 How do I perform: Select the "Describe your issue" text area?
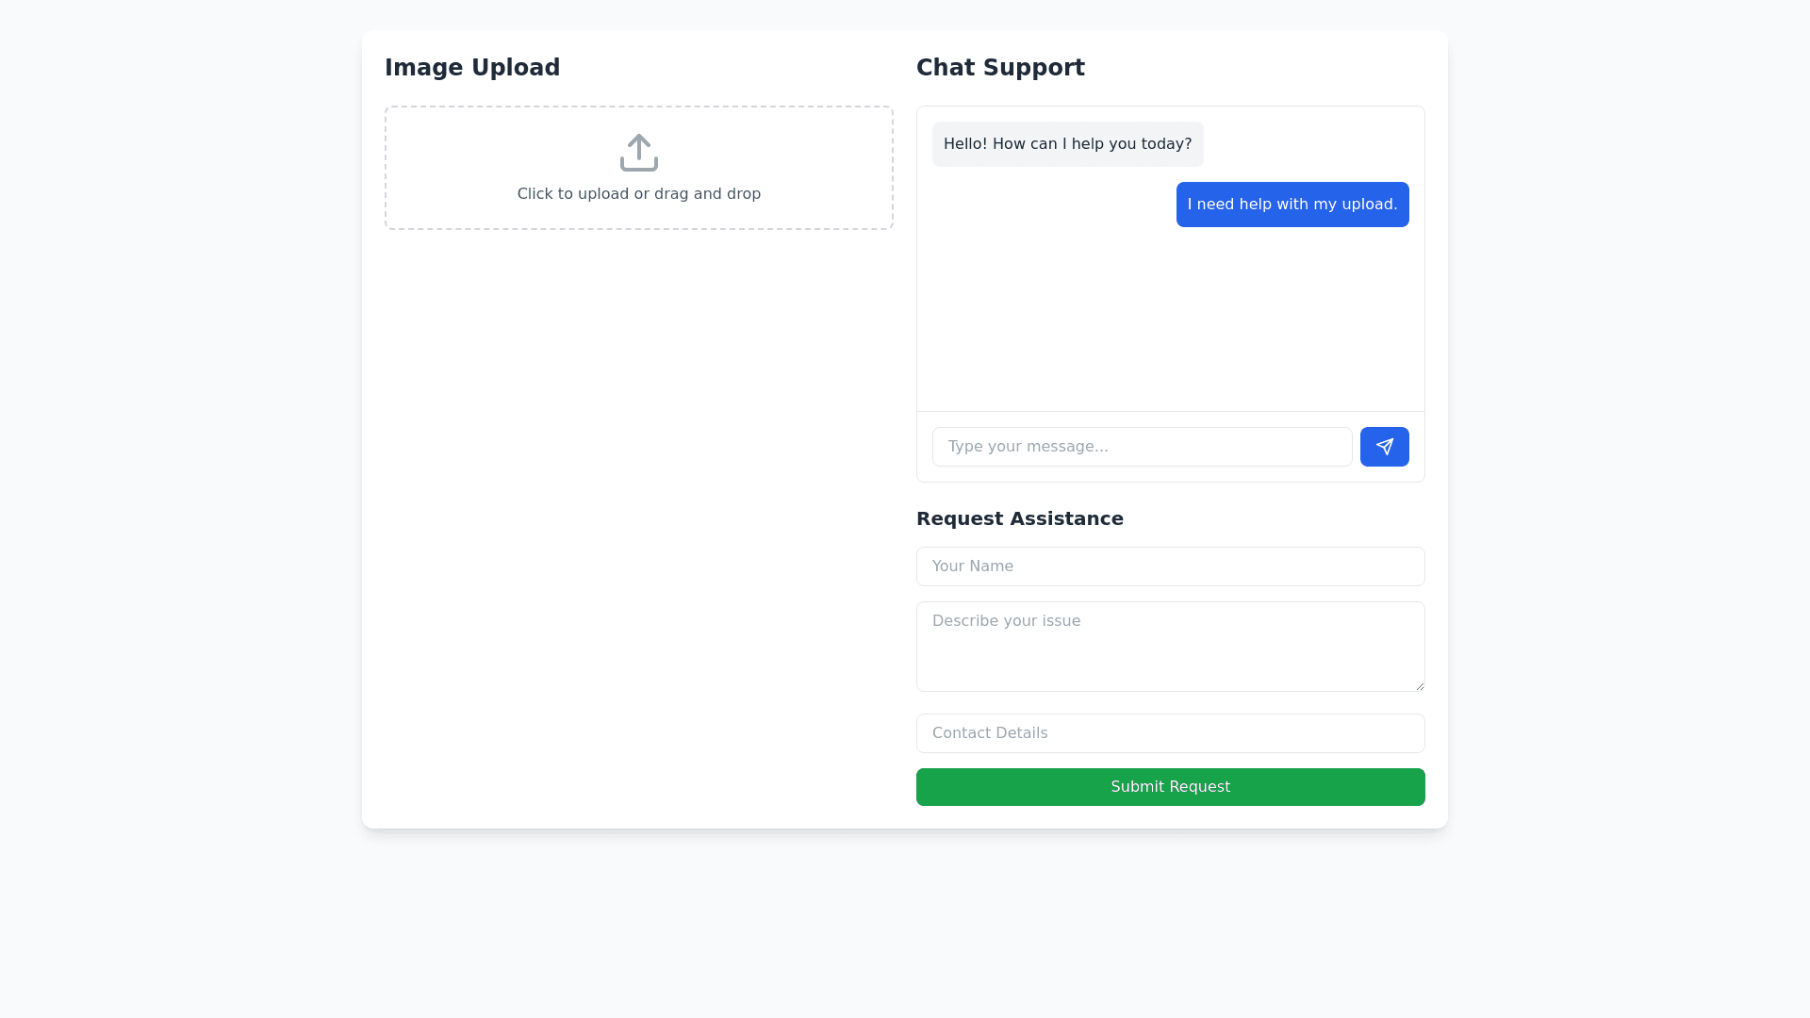[x=1170, y=647]
